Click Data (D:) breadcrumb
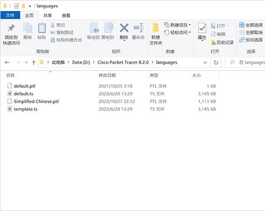265x211 pixels. tap(81, 62)
